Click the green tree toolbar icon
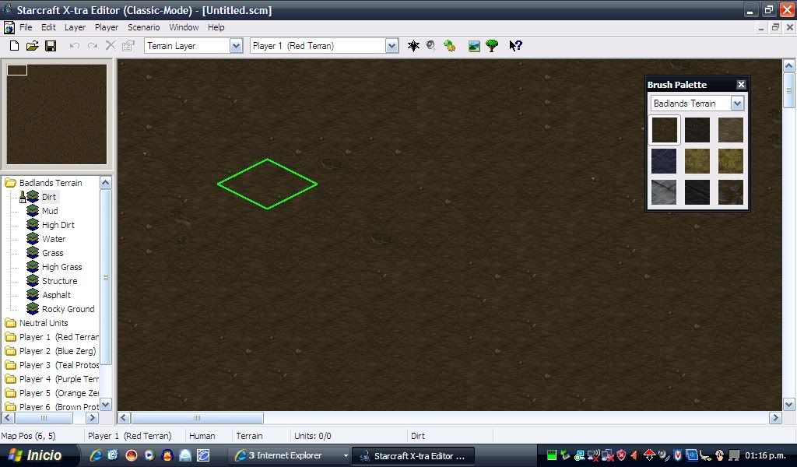The width and height of the screenshot is (797, 467). 492,46
